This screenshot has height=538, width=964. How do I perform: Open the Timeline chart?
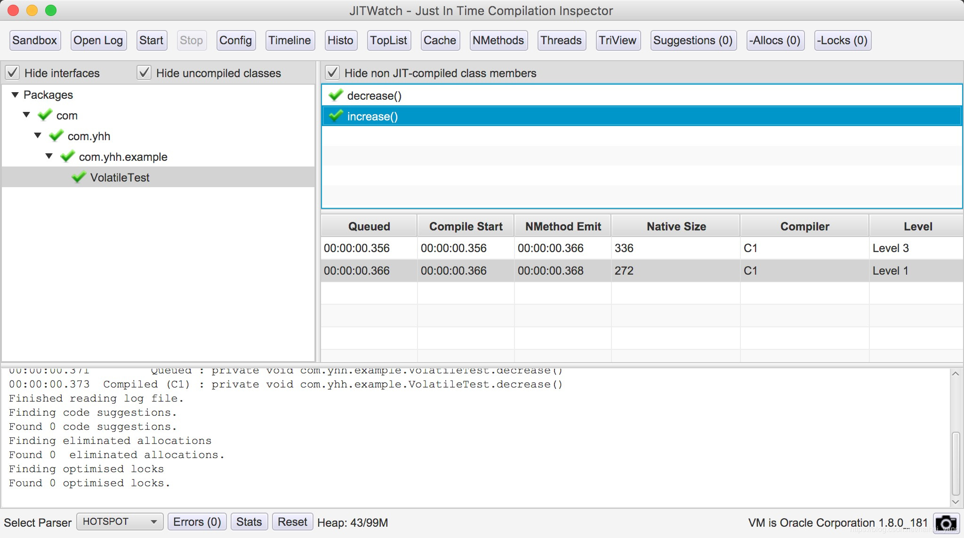click(x=289, y=40)
